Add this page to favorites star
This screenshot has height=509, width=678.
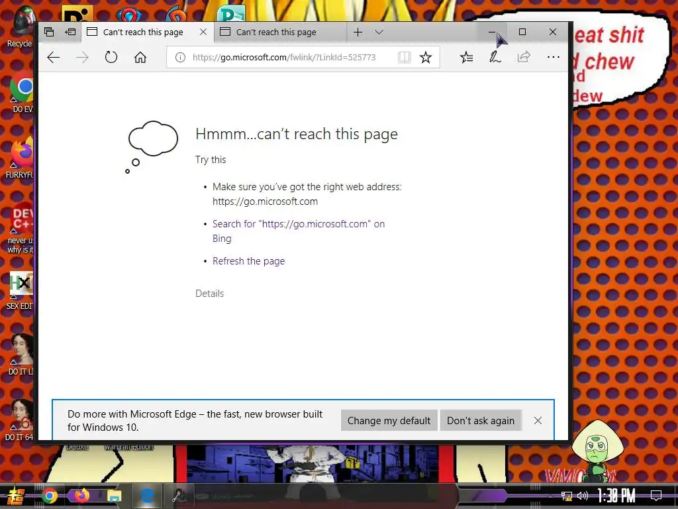point(426,57)
